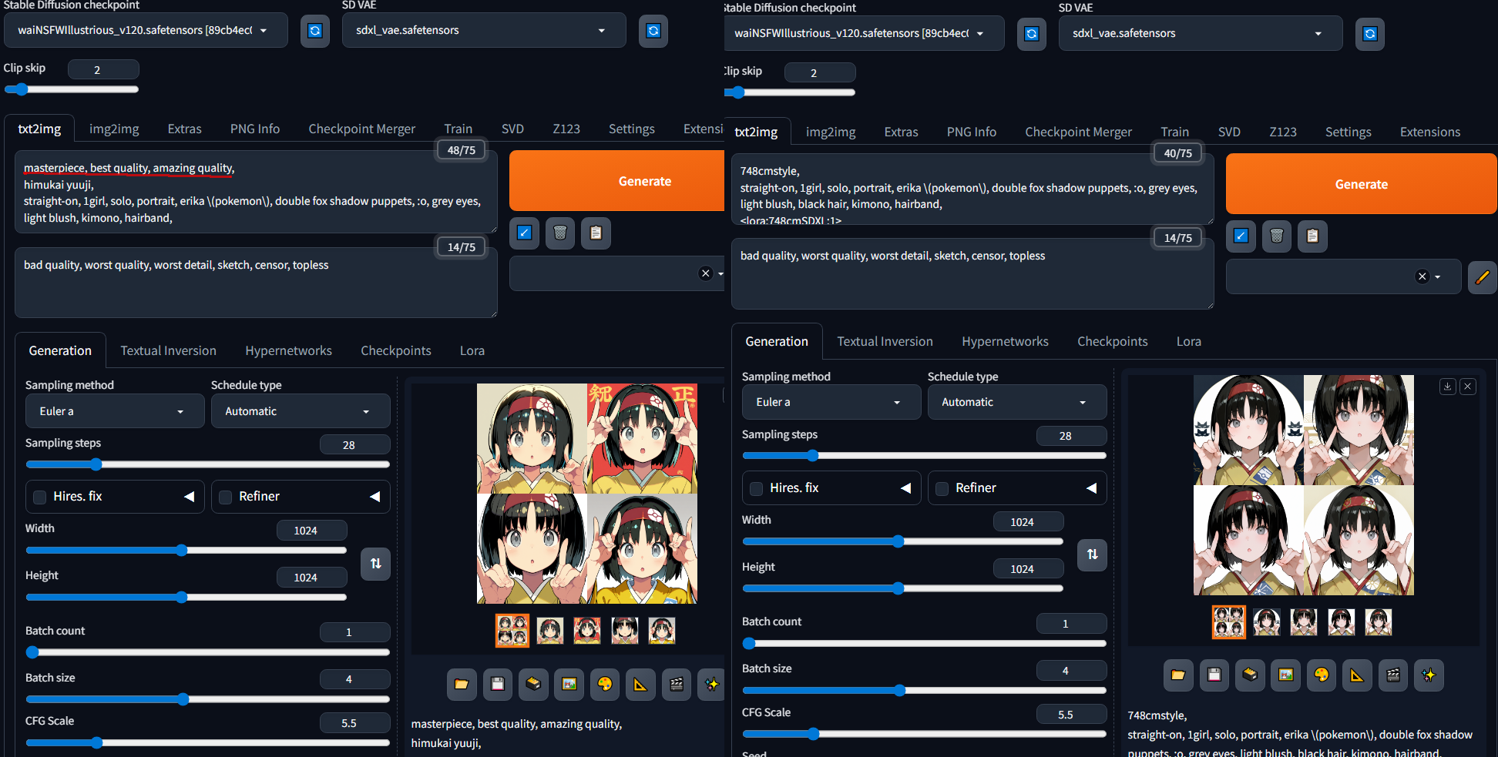
Task: Expand Hires. fix section arrow, right window
Action: pyautogui.click(x=905, y=488)
